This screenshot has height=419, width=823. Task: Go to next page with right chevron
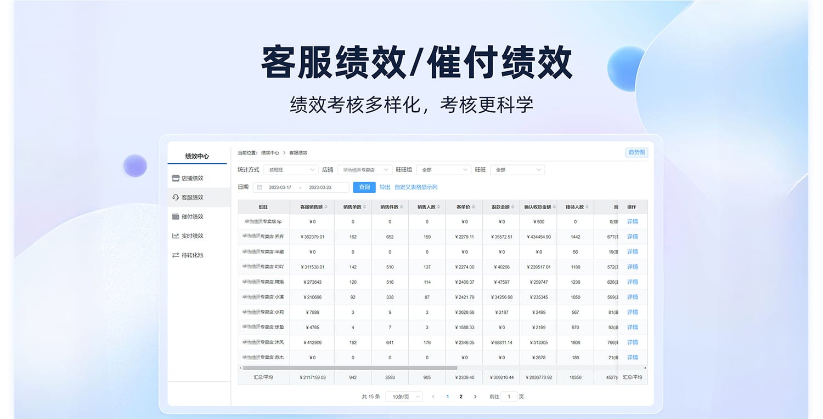pos(475,397)
